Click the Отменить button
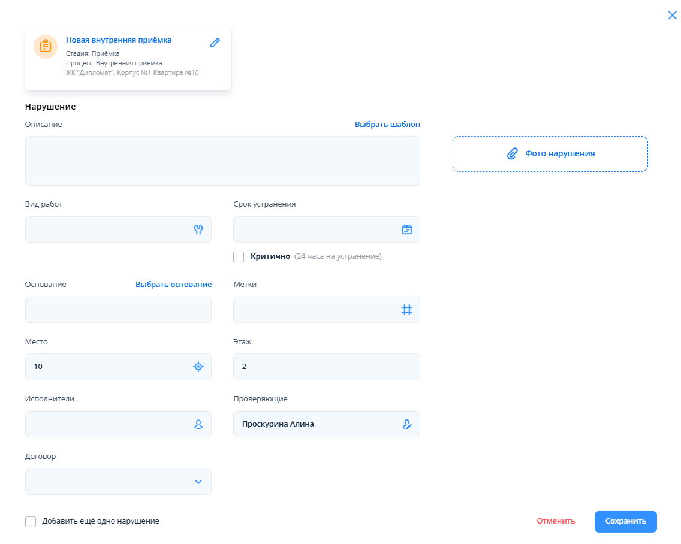The image size is (681, 544). coord(556,521)
